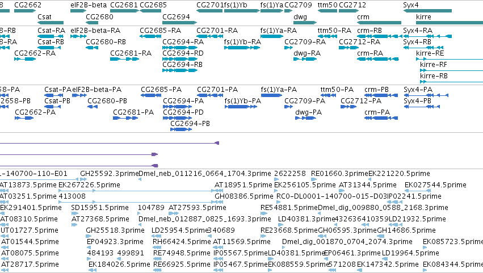Image resolution: width=483 pixels, height=273 pixels.
Task: Click the Syx4 gene label
Action: pyautogui.click(x=411, y=5)
